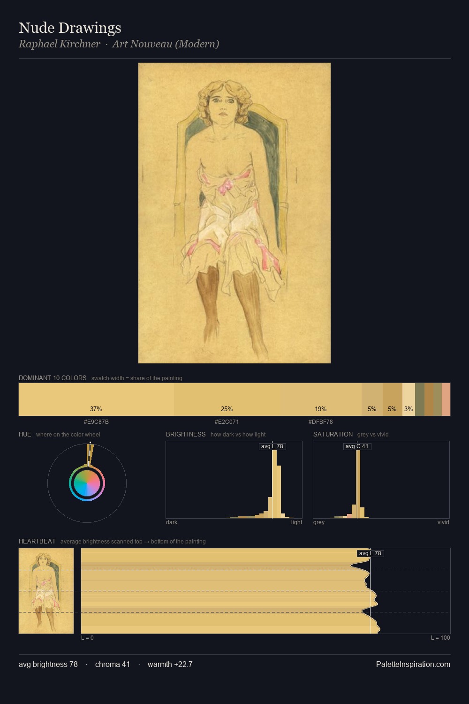Click the 'avg L 78' tag in Heartbeat

[370, 553]
